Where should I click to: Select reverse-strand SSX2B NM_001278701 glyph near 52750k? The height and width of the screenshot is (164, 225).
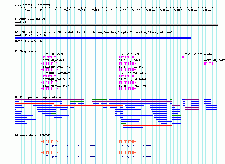pos(50,76)
